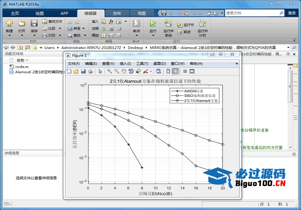Click the green Run (运行) arrow

(153, 23)
